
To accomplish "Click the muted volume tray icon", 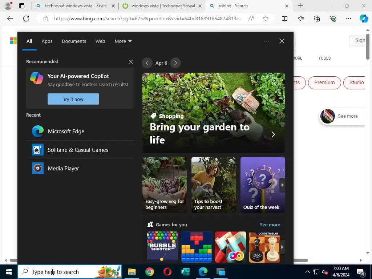I will pos(325,272).
